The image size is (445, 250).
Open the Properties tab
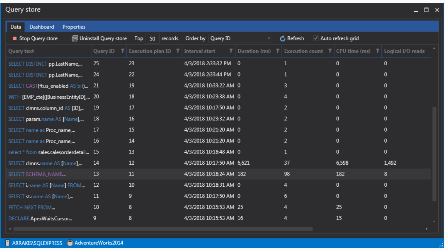(x=74, y=27)
